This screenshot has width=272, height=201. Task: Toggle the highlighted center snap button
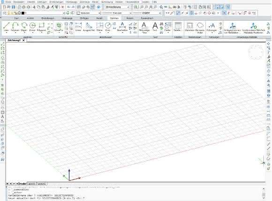(191, 13)
